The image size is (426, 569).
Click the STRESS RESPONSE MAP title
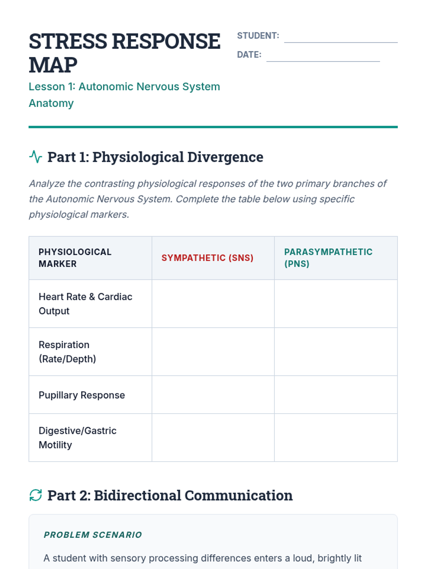124,53
